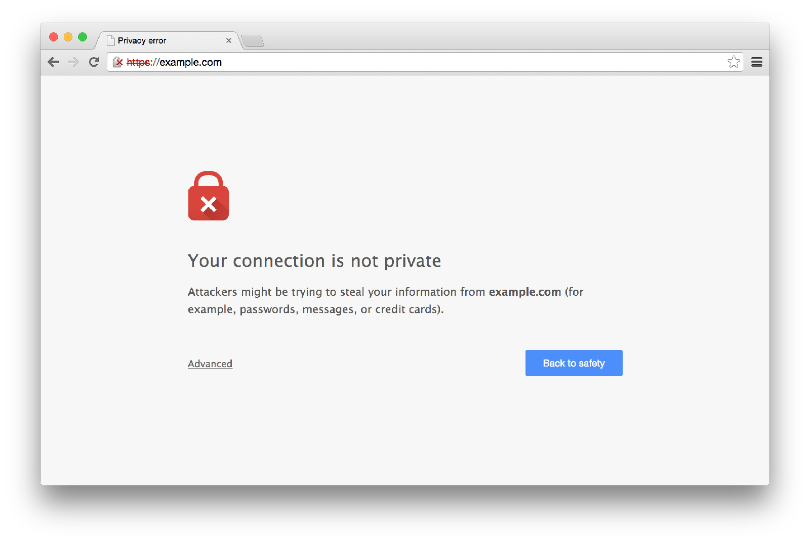This screenshot has height=543, width=810.
Task: Bookmark this page with the star icon
Action: [734, 62]
